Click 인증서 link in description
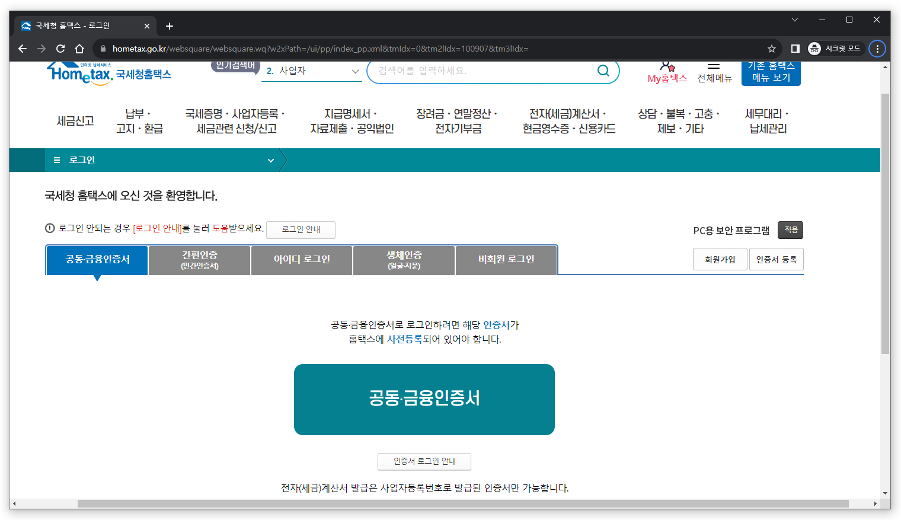 click(x=497, y=325)
